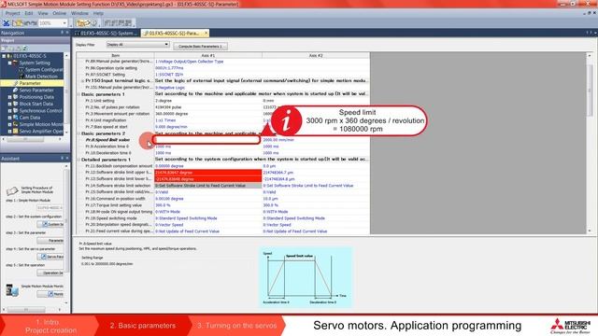Open the Help menu
The height and width of the screenshot is (336, 598).
pos(98,13)
